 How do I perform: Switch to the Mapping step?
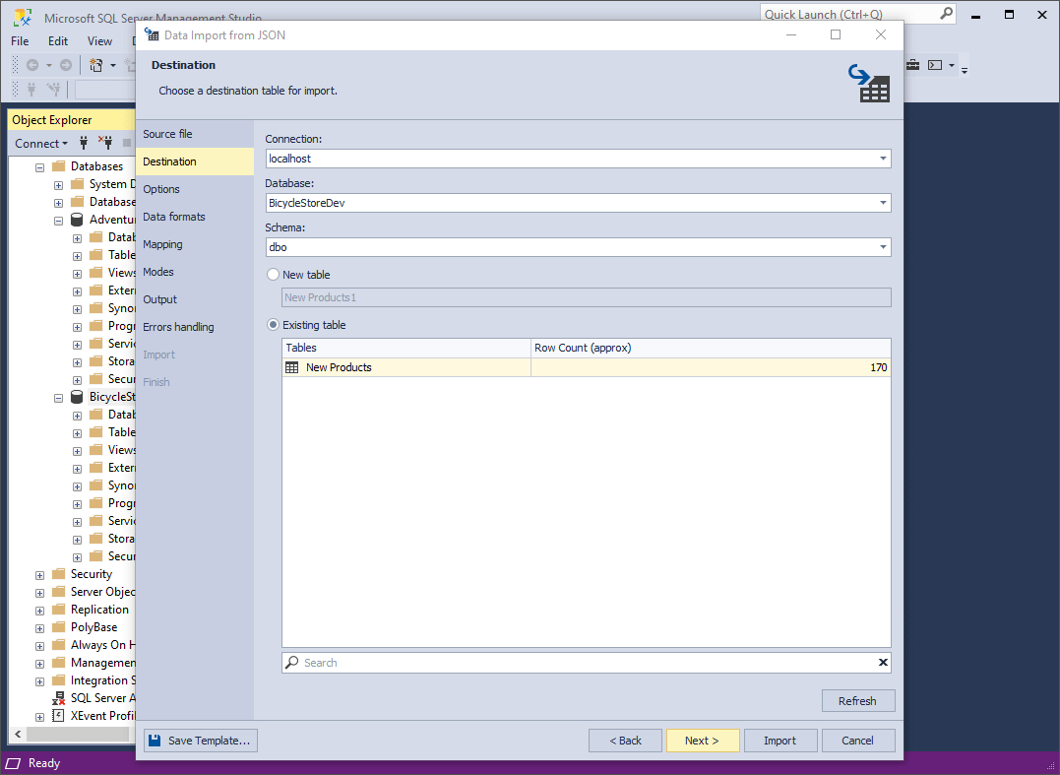click(x=162, y=243)
